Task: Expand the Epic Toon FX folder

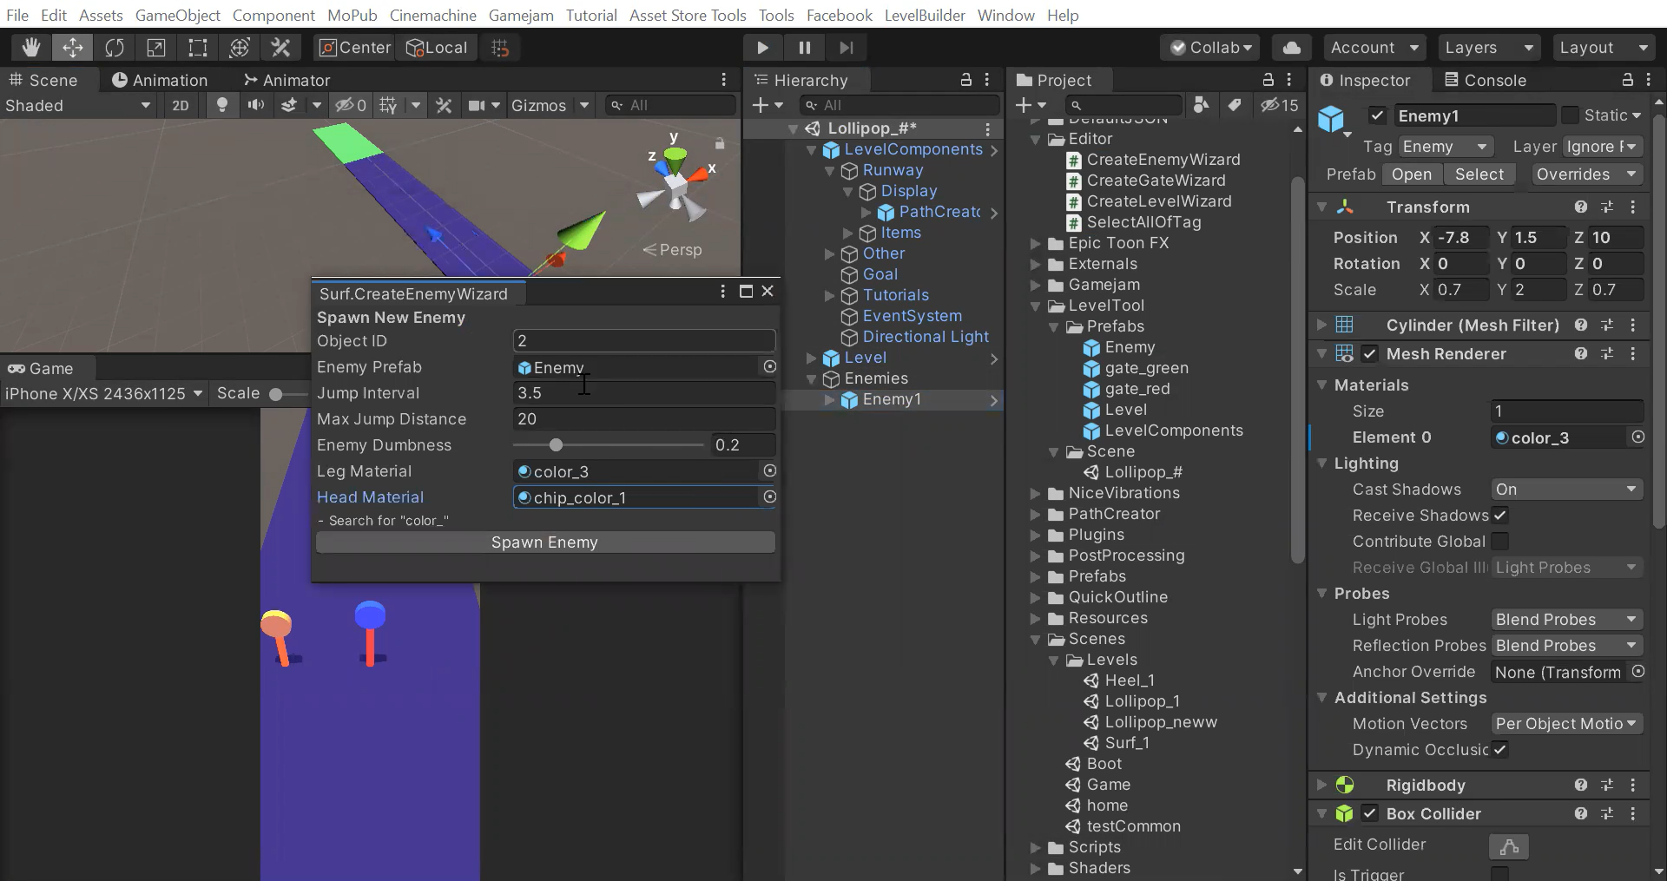Action: tap(1036, 243)
